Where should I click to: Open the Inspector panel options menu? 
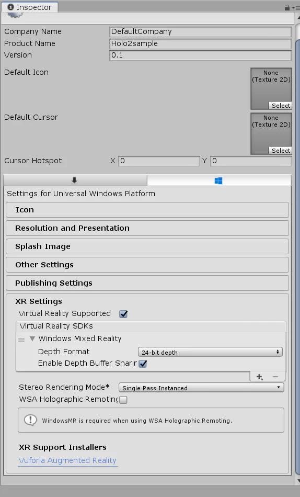(296, 8)
